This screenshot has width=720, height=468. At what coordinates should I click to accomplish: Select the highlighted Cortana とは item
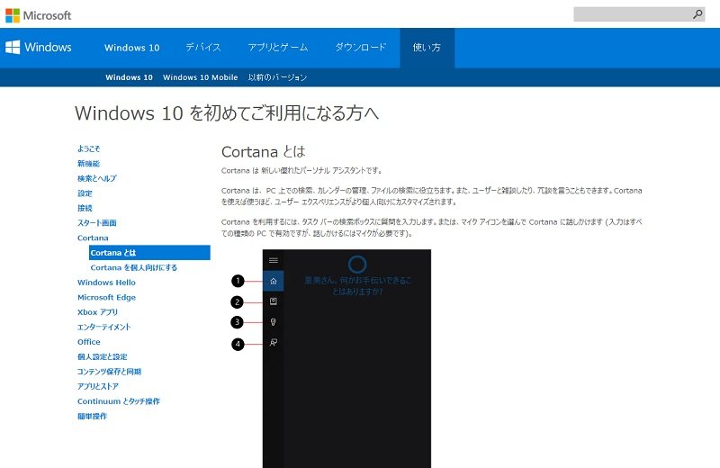(149, 253)
